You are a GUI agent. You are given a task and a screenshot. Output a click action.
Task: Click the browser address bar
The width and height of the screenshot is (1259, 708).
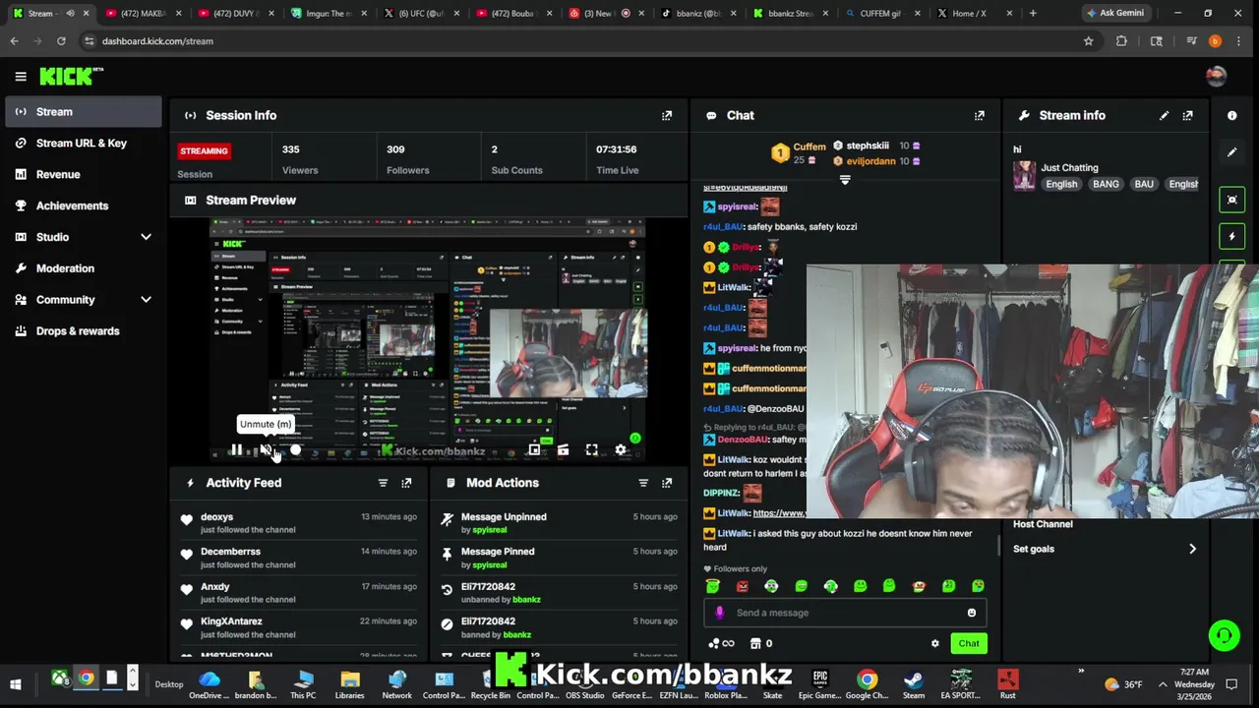point(580,41)
